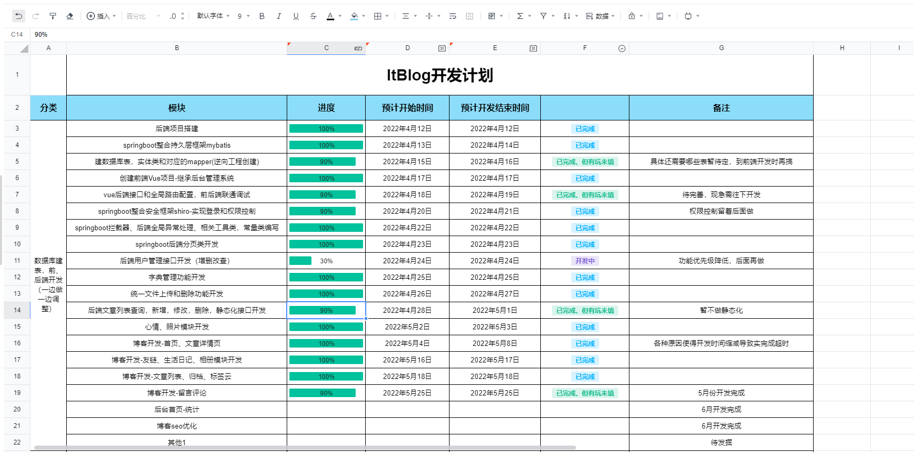
Task: Select column G header
Action: click(721, 48)
